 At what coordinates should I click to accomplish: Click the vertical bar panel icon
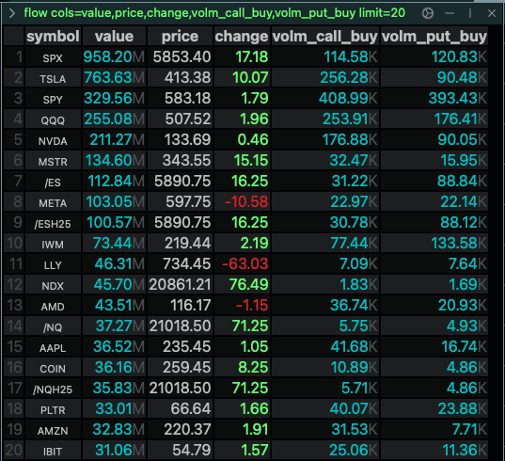(470, 13)
